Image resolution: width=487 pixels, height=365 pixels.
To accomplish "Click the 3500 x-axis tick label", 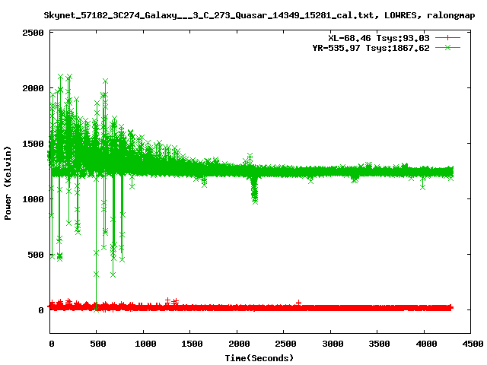I will click(379, 344).
